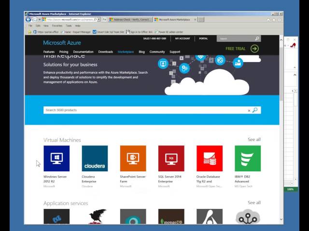The height and width of the screenshot is (231, 309).
Task: Open the Edit menu
Action: coord(38,26)
